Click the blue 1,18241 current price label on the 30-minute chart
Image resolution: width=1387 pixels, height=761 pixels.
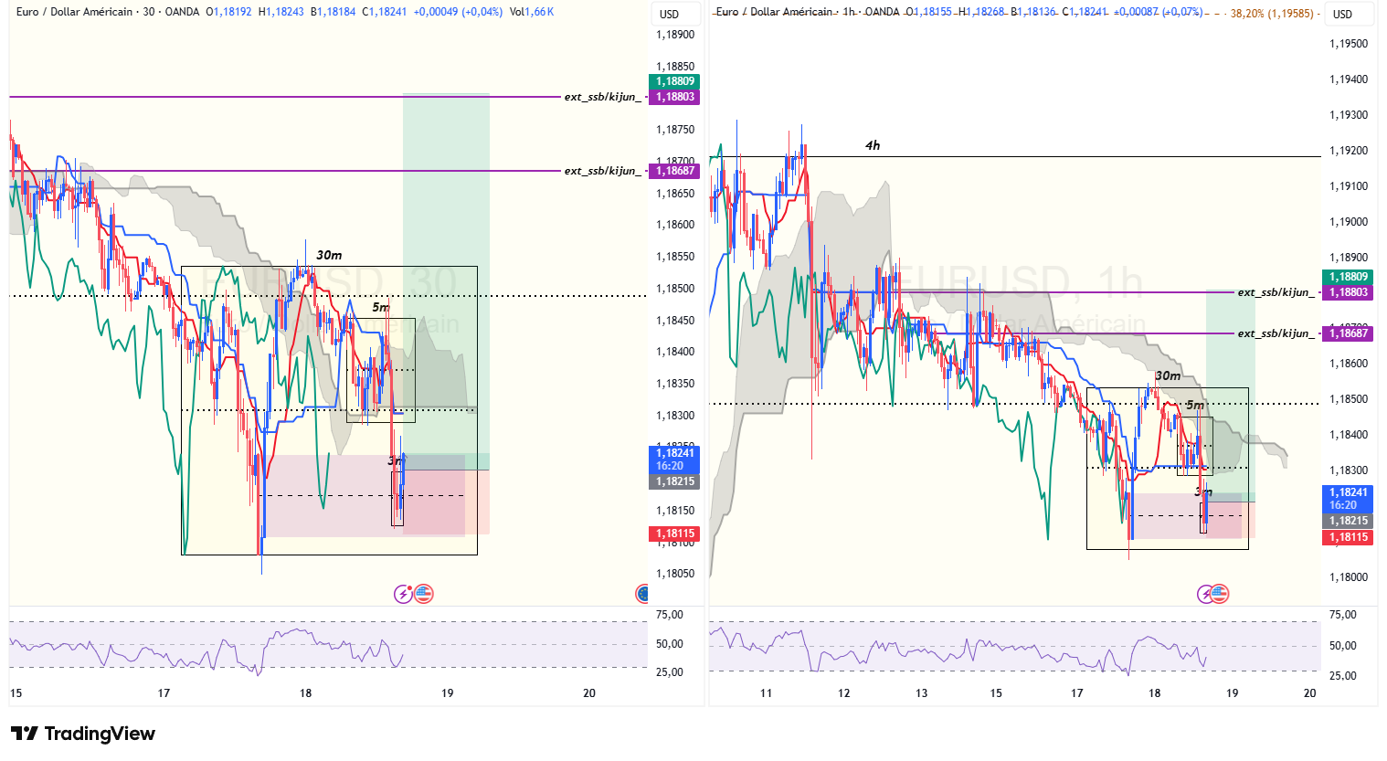(x=675, y=459)
